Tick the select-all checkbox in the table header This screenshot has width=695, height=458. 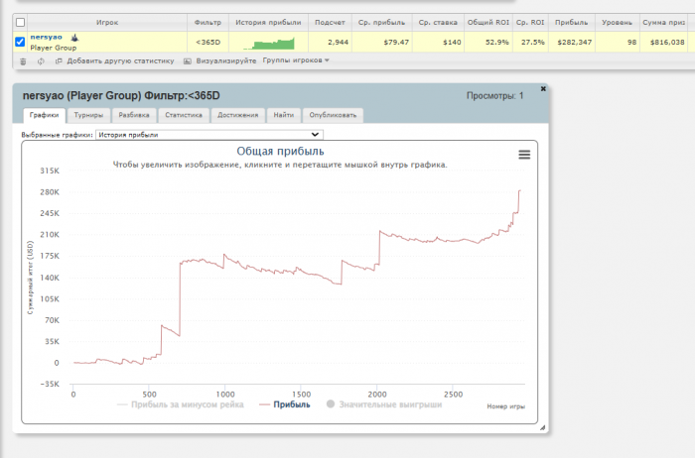20,21
